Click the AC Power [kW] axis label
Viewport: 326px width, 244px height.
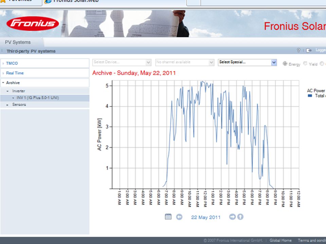pos(99,134)
